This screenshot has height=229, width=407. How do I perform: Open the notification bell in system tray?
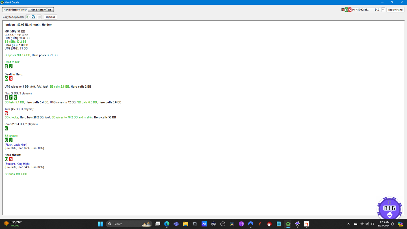(x=393, y=224)
